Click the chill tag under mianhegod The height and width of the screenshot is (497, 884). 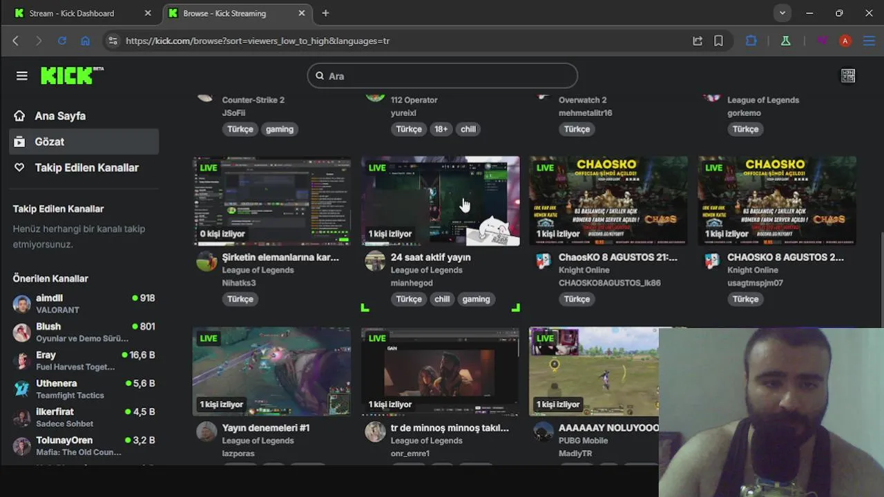[442, 299]
